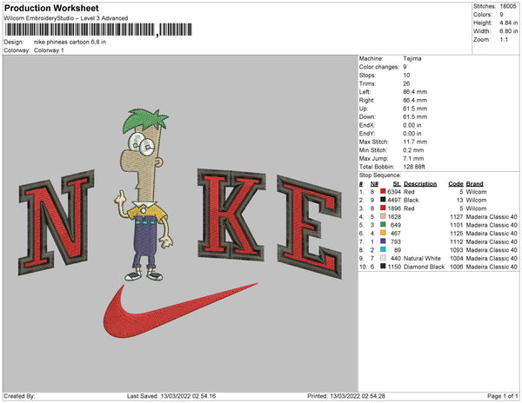Click the red swatch beside 6394 stitches

pos(383,191)
